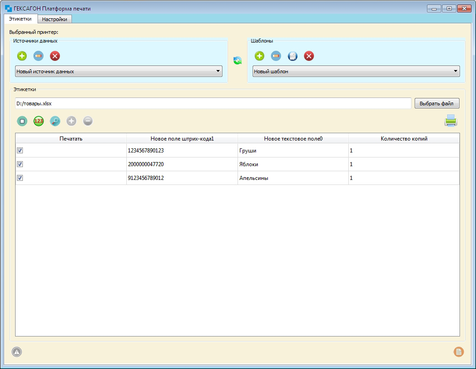
Task: Add a new data source with green plus
Action: tap(22, 56)
